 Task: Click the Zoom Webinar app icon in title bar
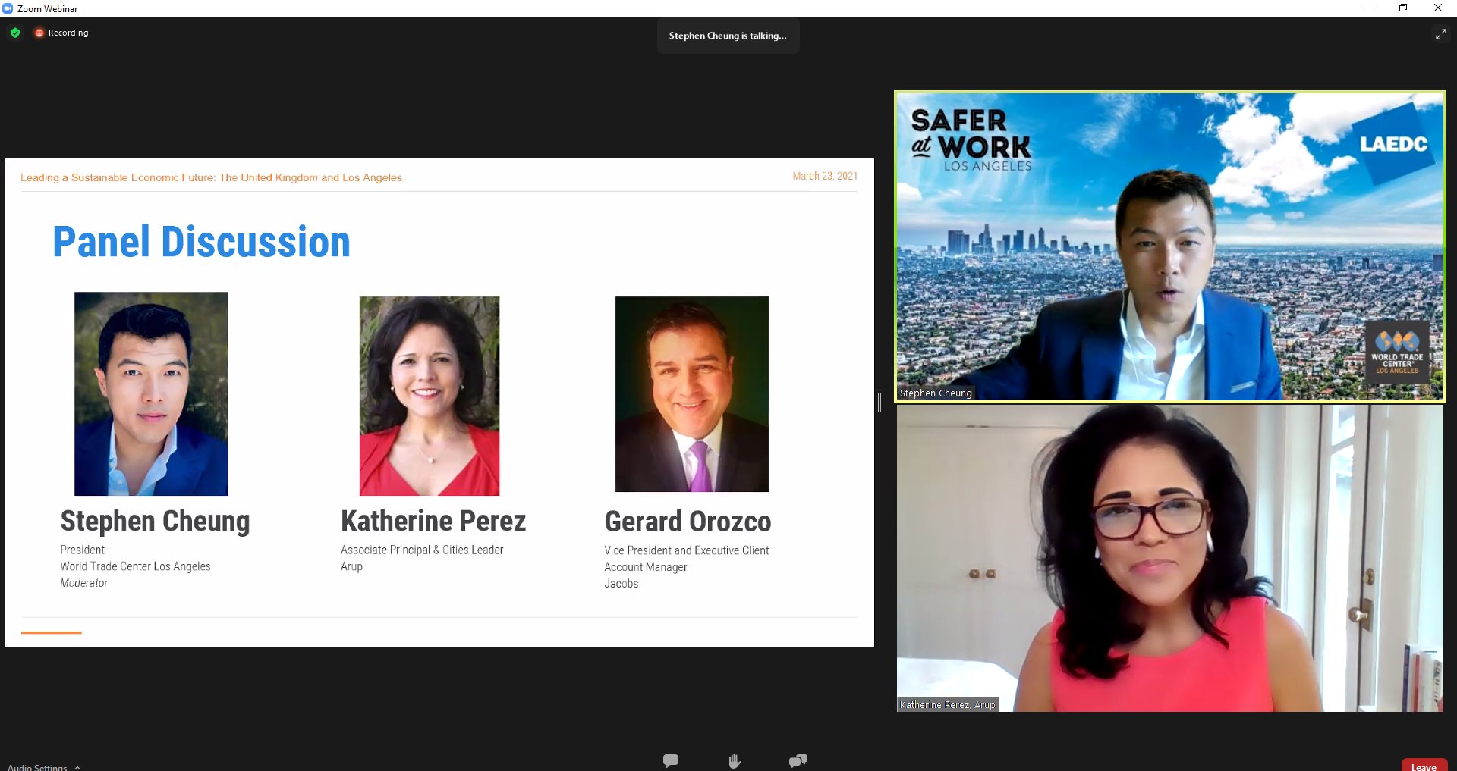pos(8,8)
